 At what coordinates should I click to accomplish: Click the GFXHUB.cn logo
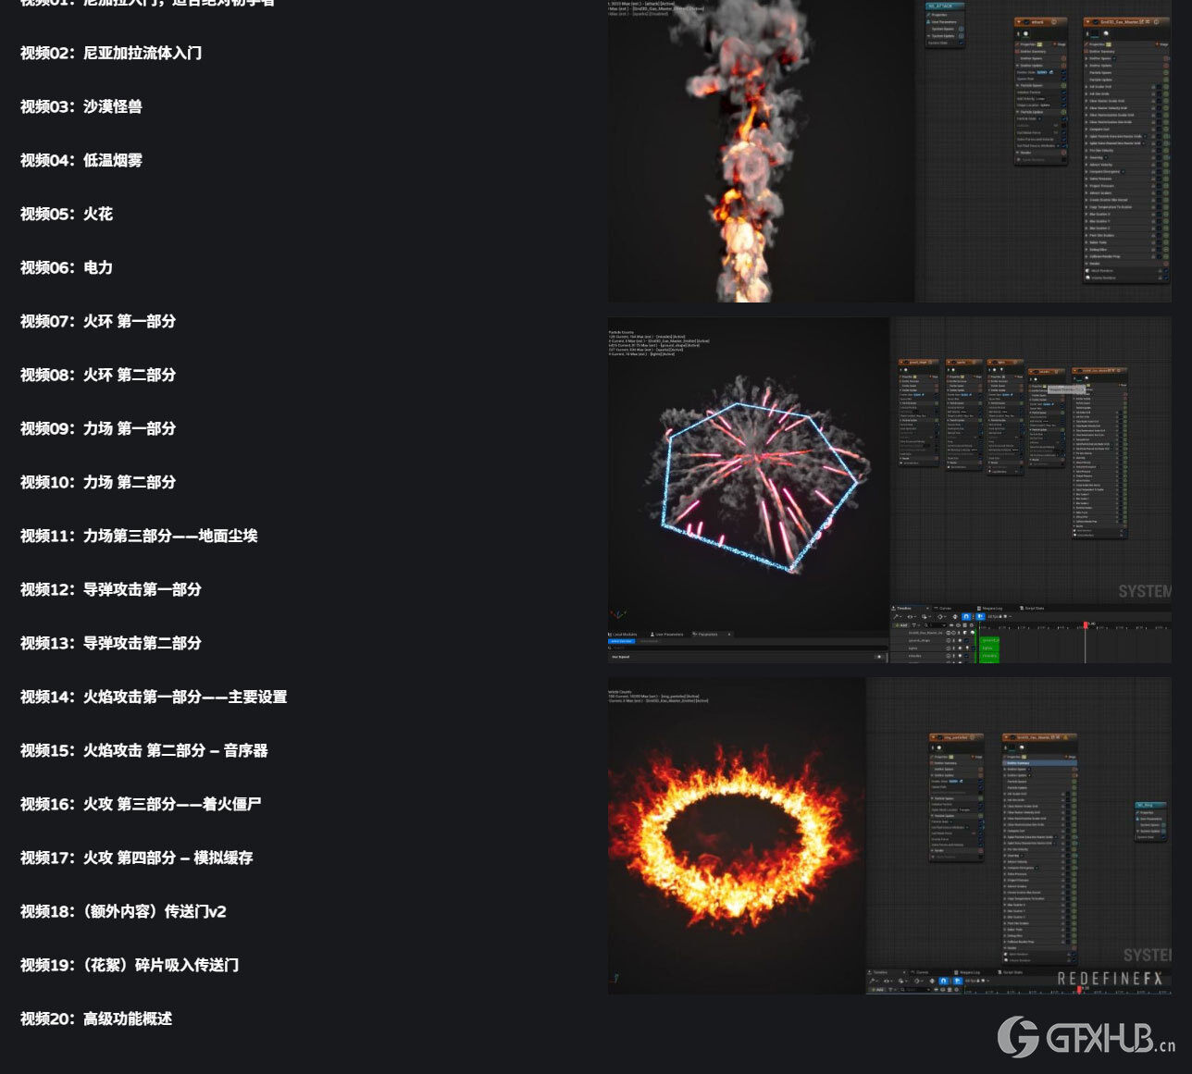click(1086, 1037)
